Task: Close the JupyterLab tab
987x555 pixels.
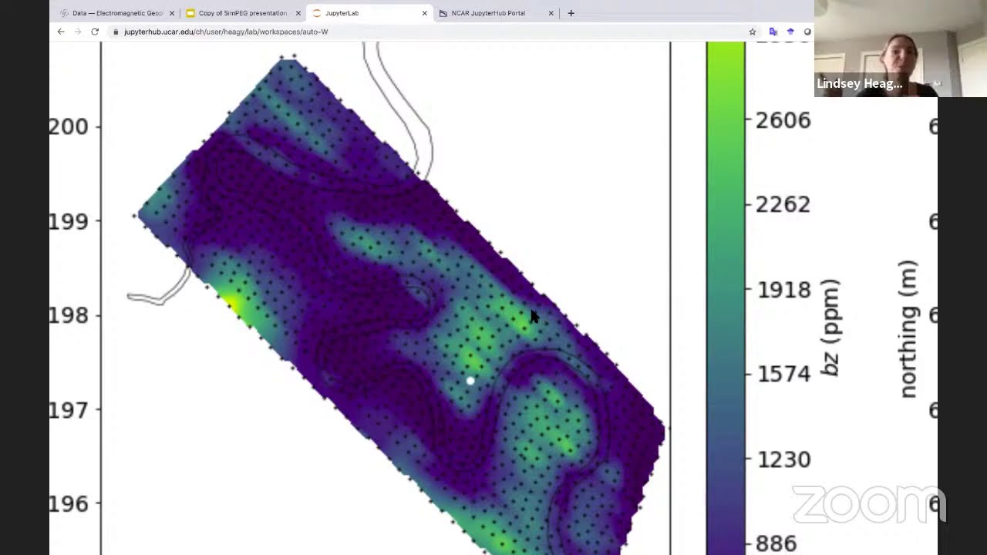Action: [x=425, y=13]
